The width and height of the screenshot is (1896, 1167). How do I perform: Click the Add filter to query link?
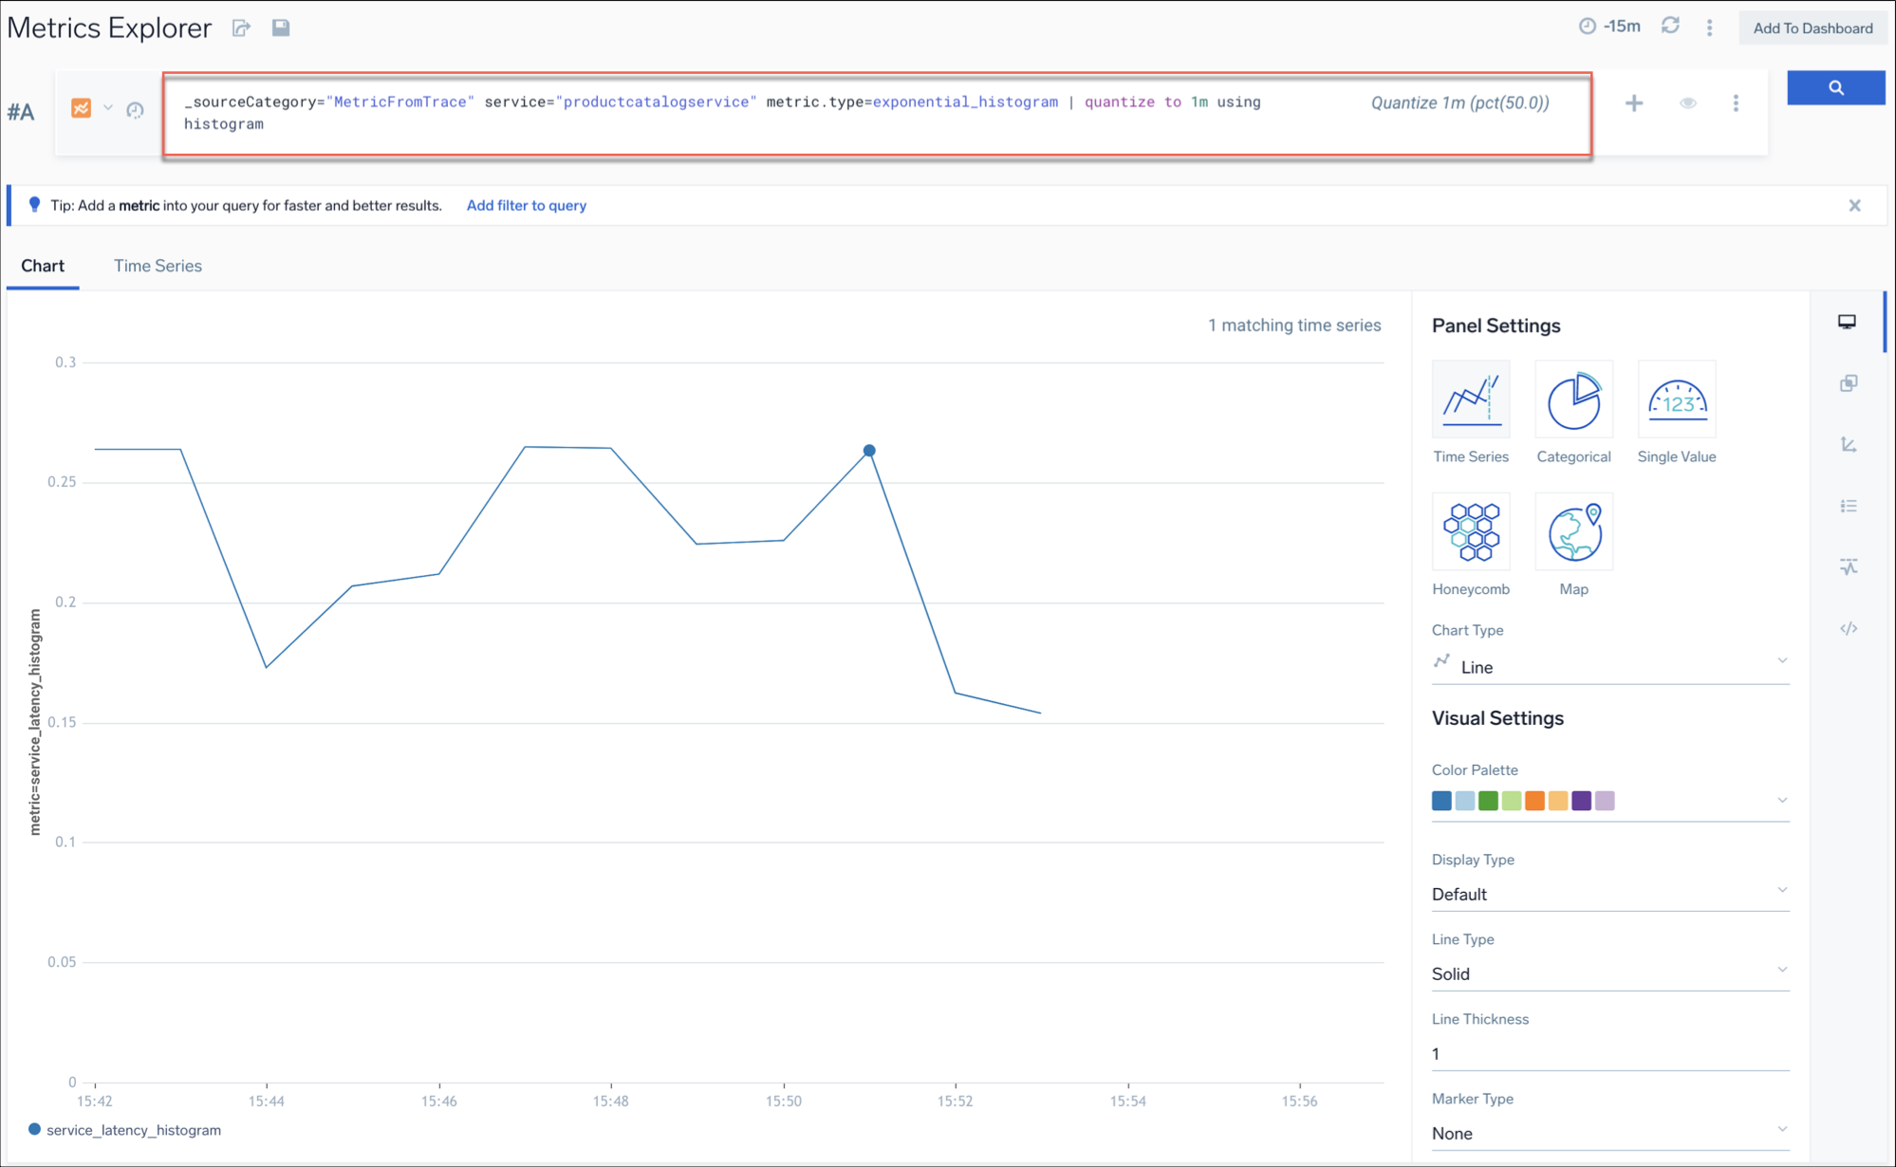(x=526, y=205)
